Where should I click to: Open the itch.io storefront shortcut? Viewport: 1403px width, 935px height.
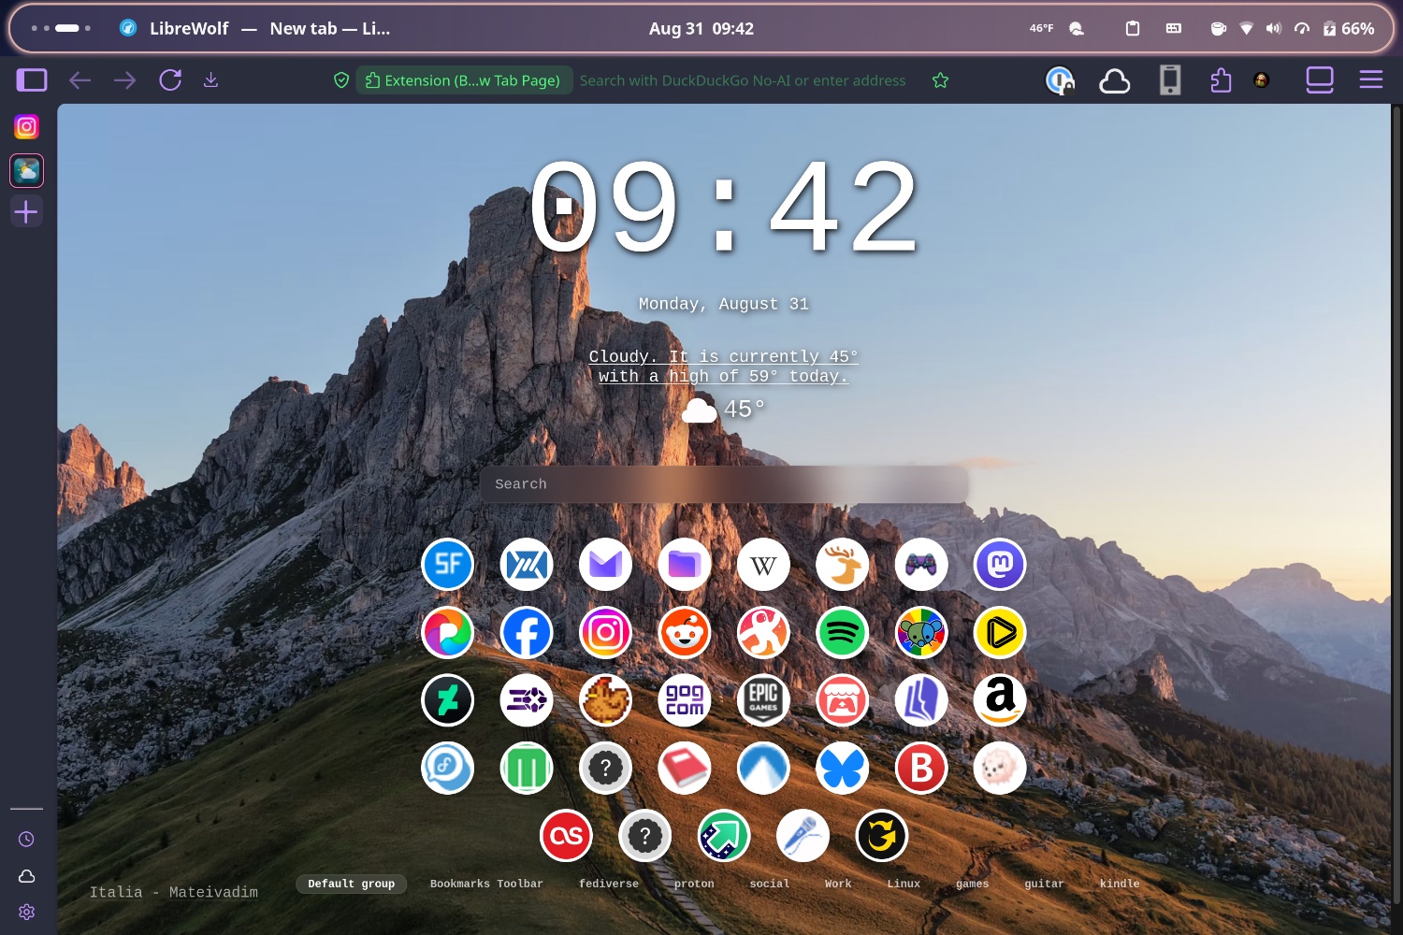[842, 700]
